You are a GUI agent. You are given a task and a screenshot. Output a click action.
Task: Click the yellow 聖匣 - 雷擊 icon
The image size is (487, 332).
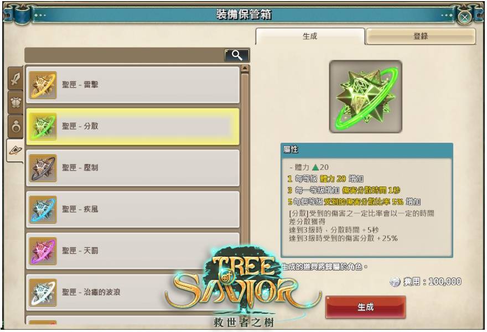tap(43, 85)
